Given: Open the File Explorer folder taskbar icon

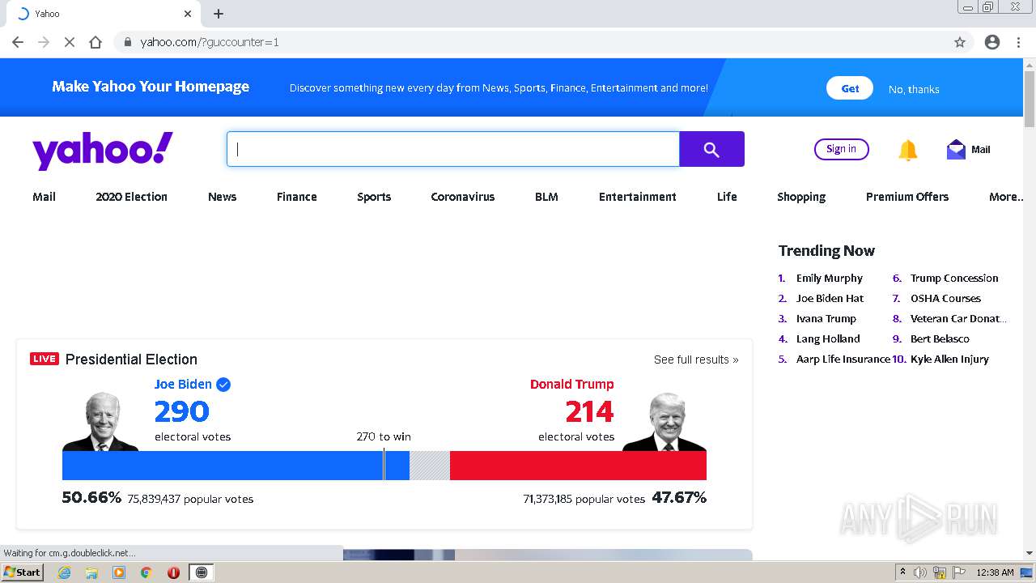Looking at the screenshot, I should coord(91,572).
